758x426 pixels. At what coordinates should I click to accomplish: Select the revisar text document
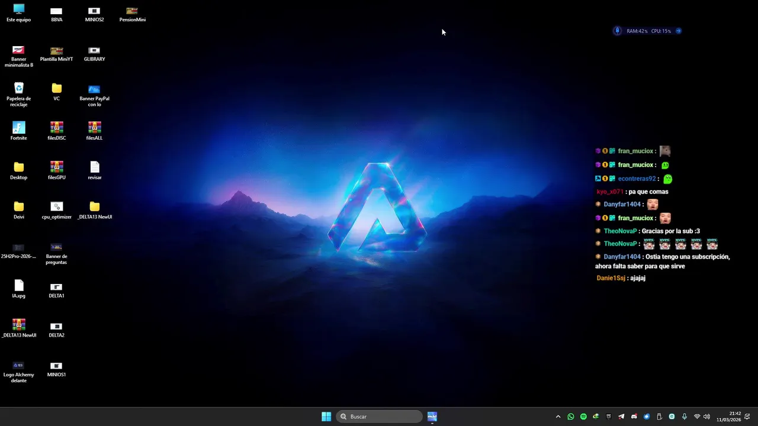click(x=94, y=170)
